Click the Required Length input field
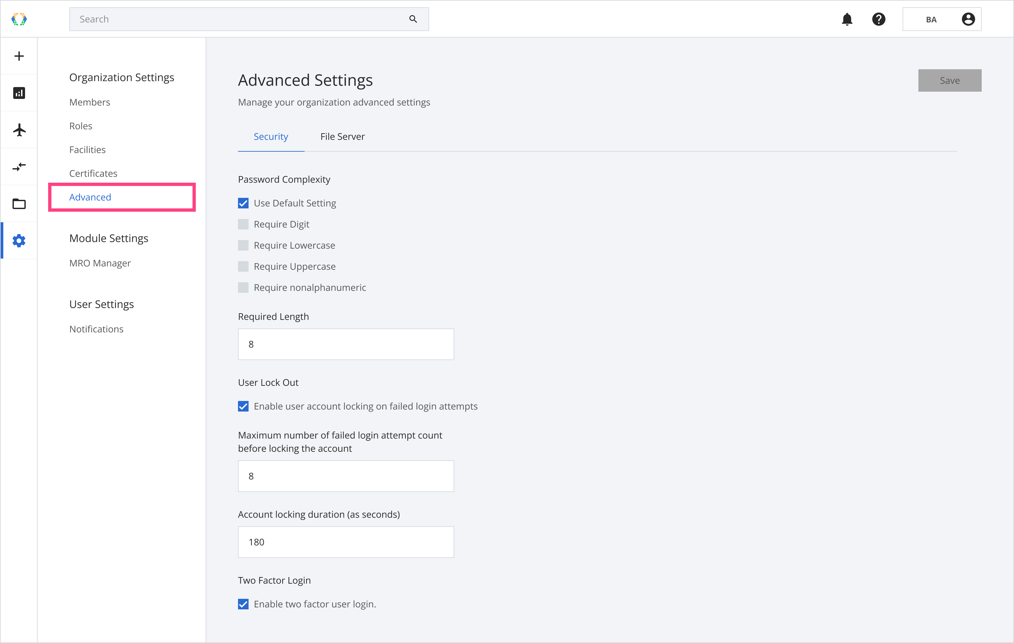The width and height of the screenshot is (1014, 643). point(346,344)
